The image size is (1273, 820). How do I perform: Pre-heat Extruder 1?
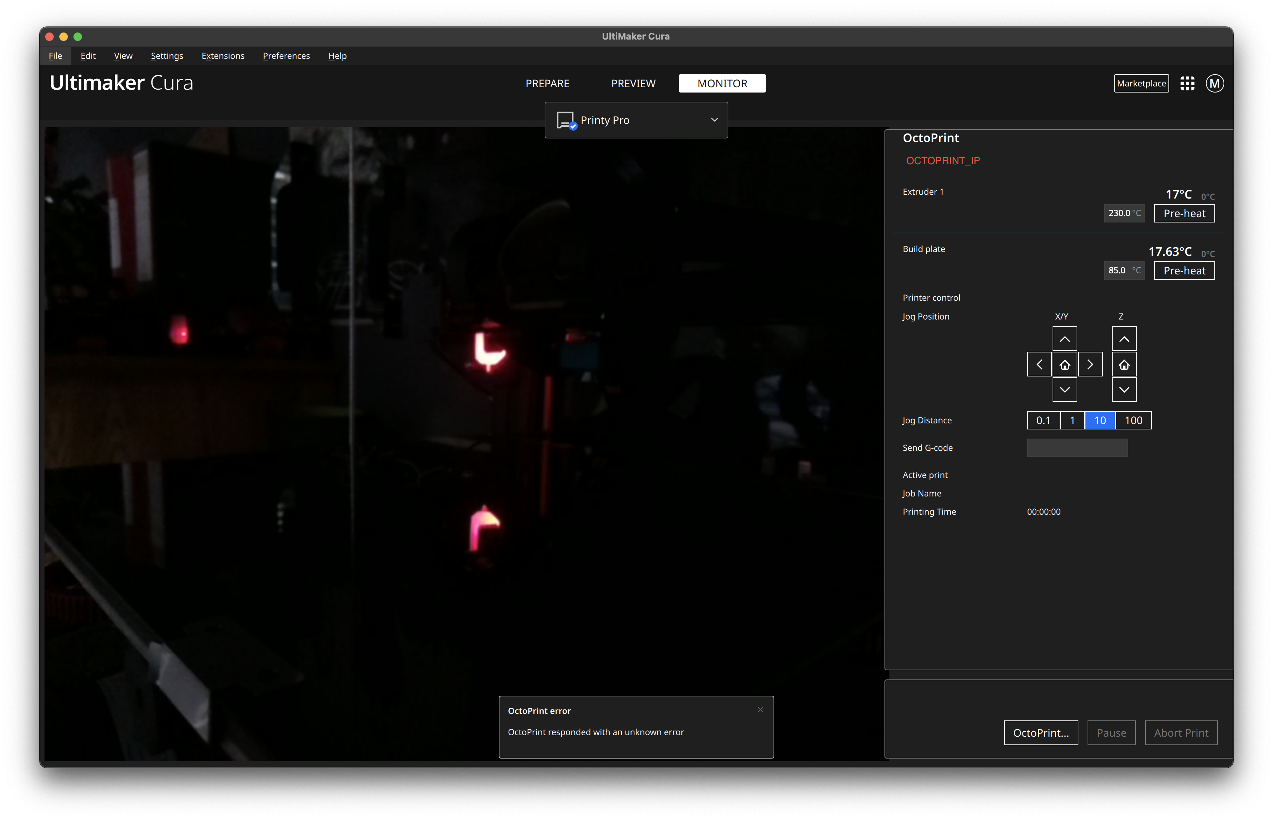pyautogui.click(x=1184, y=213)
